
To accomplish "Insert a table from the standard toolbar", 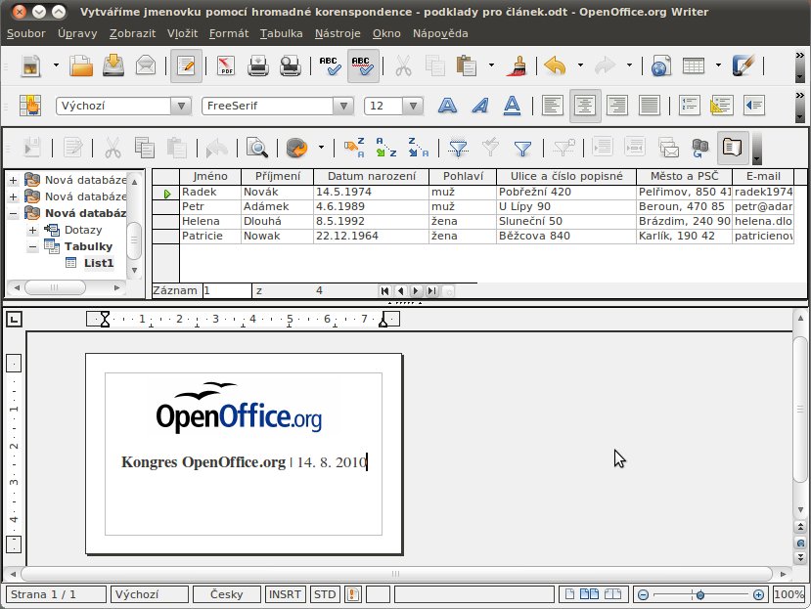I will pyautogui.click(x=693, y=66).
